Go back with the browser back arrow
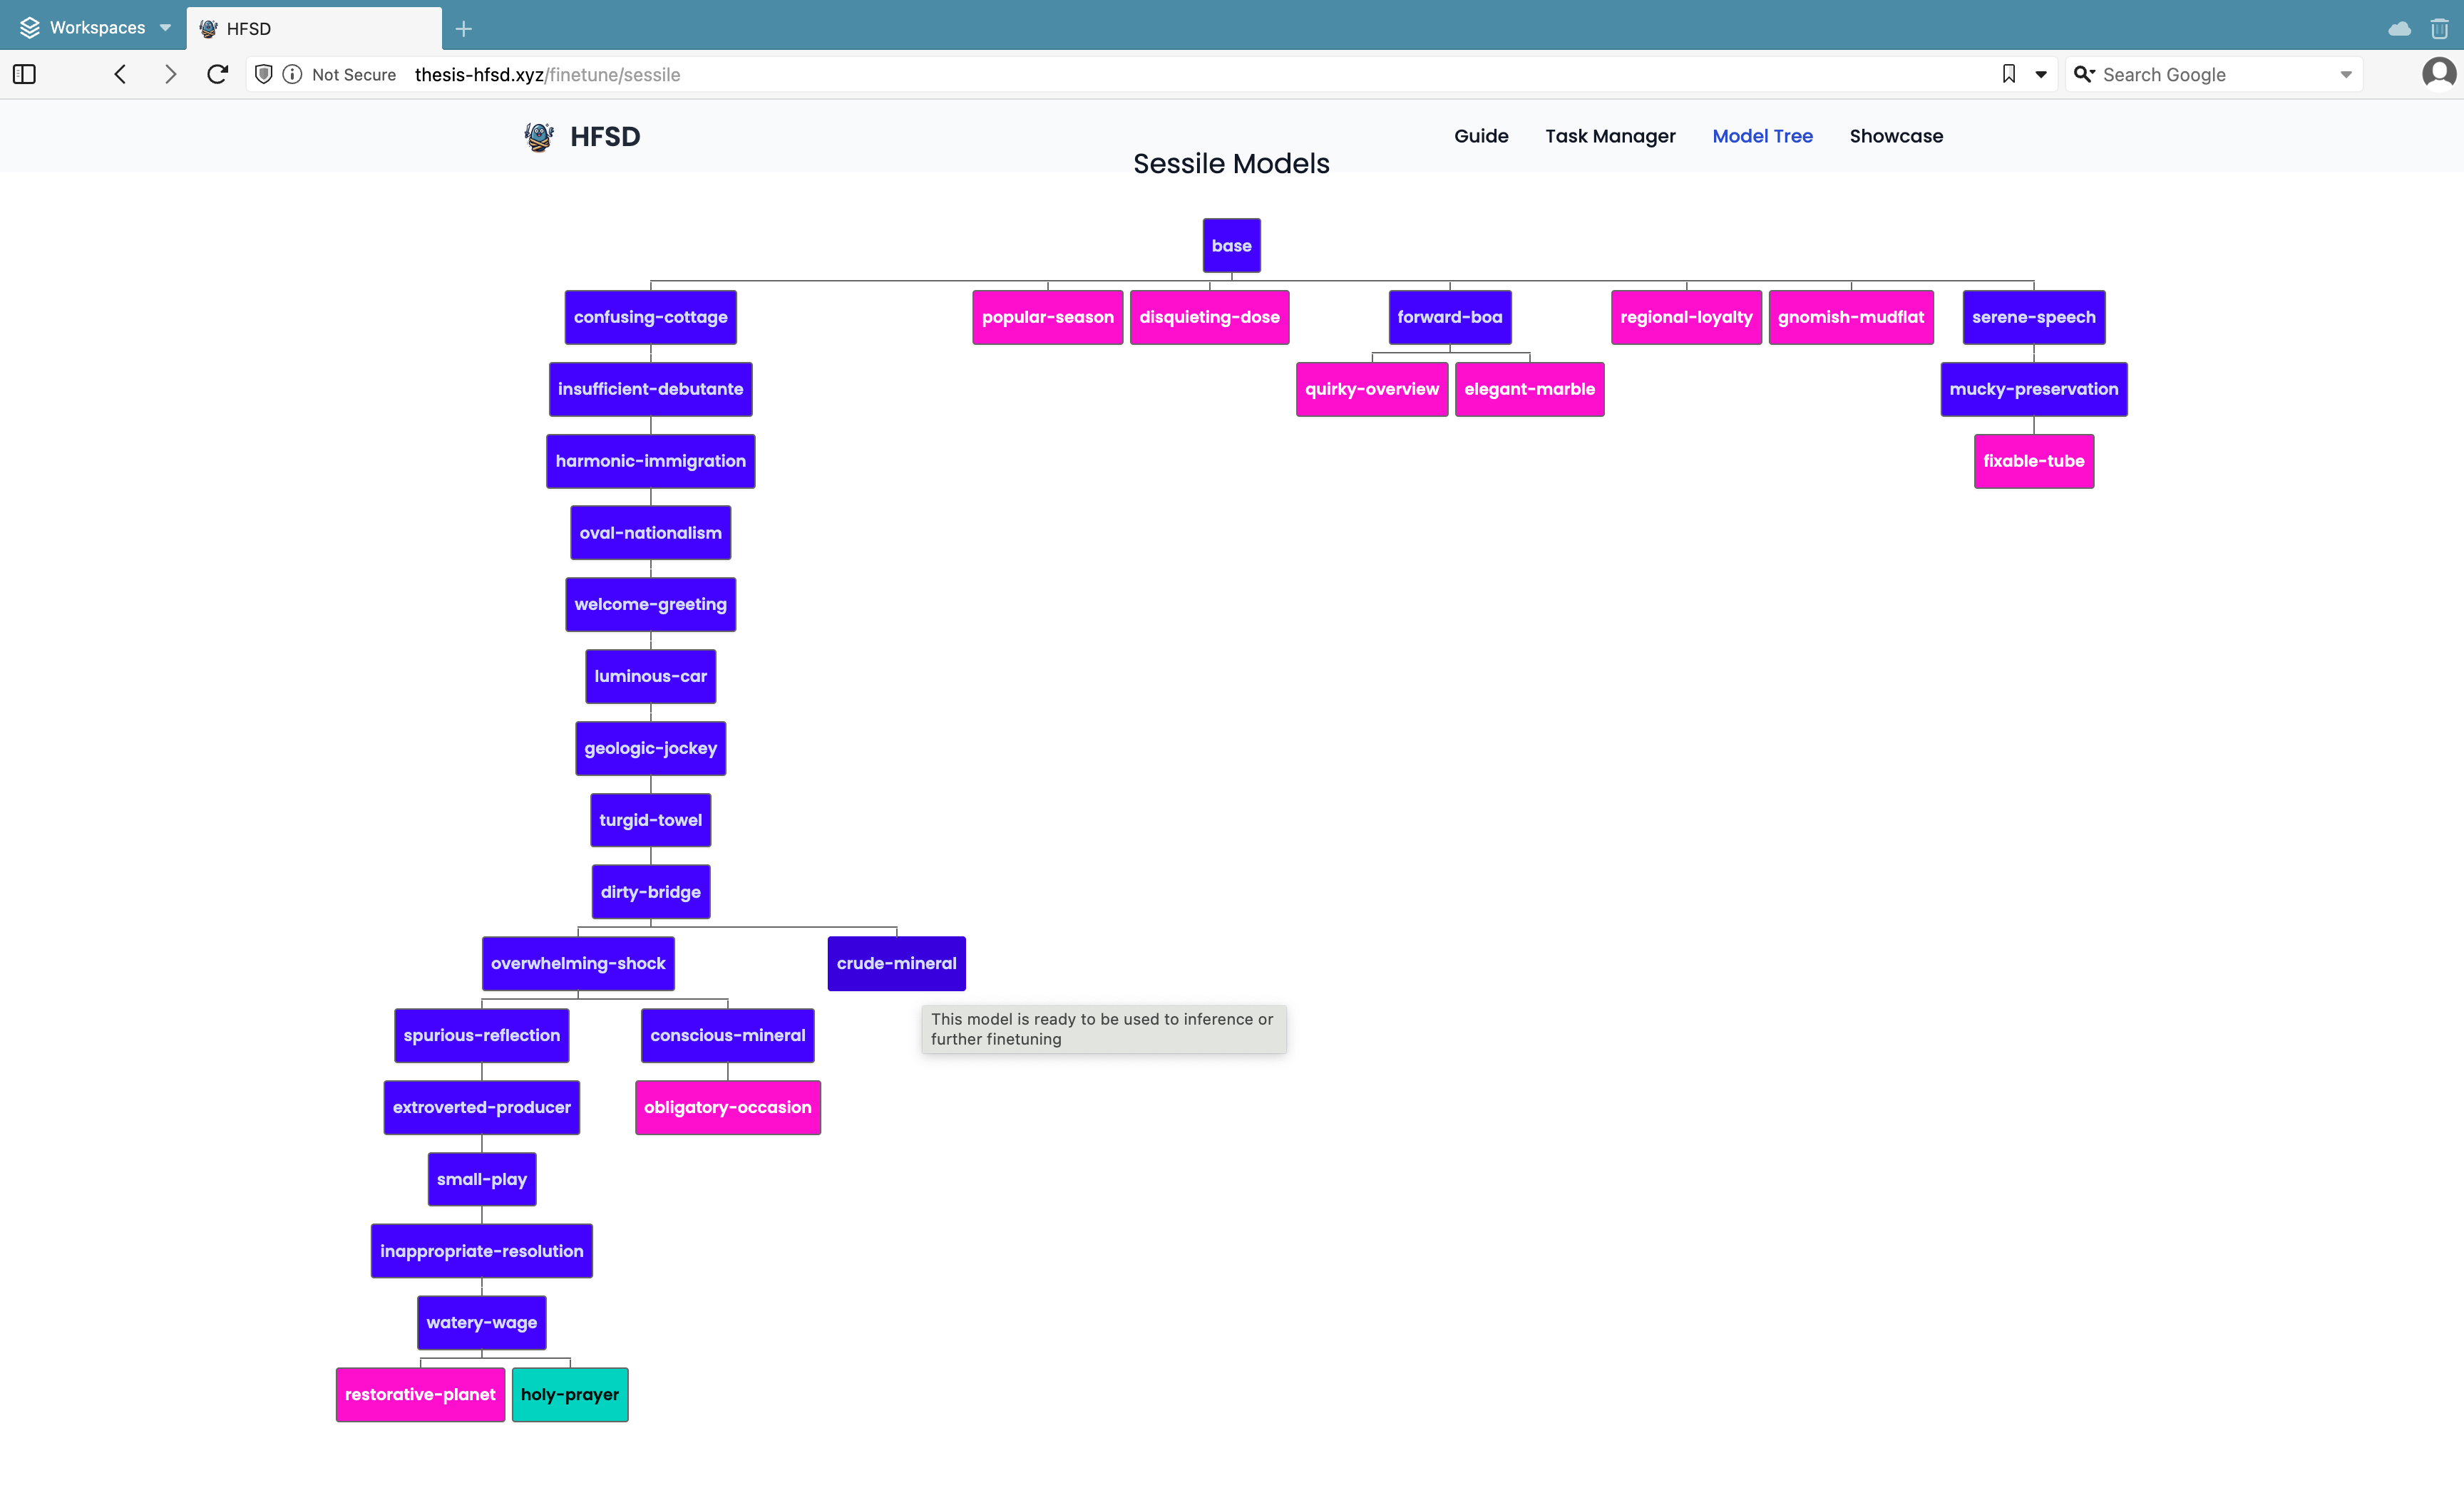 click(120, 74)
